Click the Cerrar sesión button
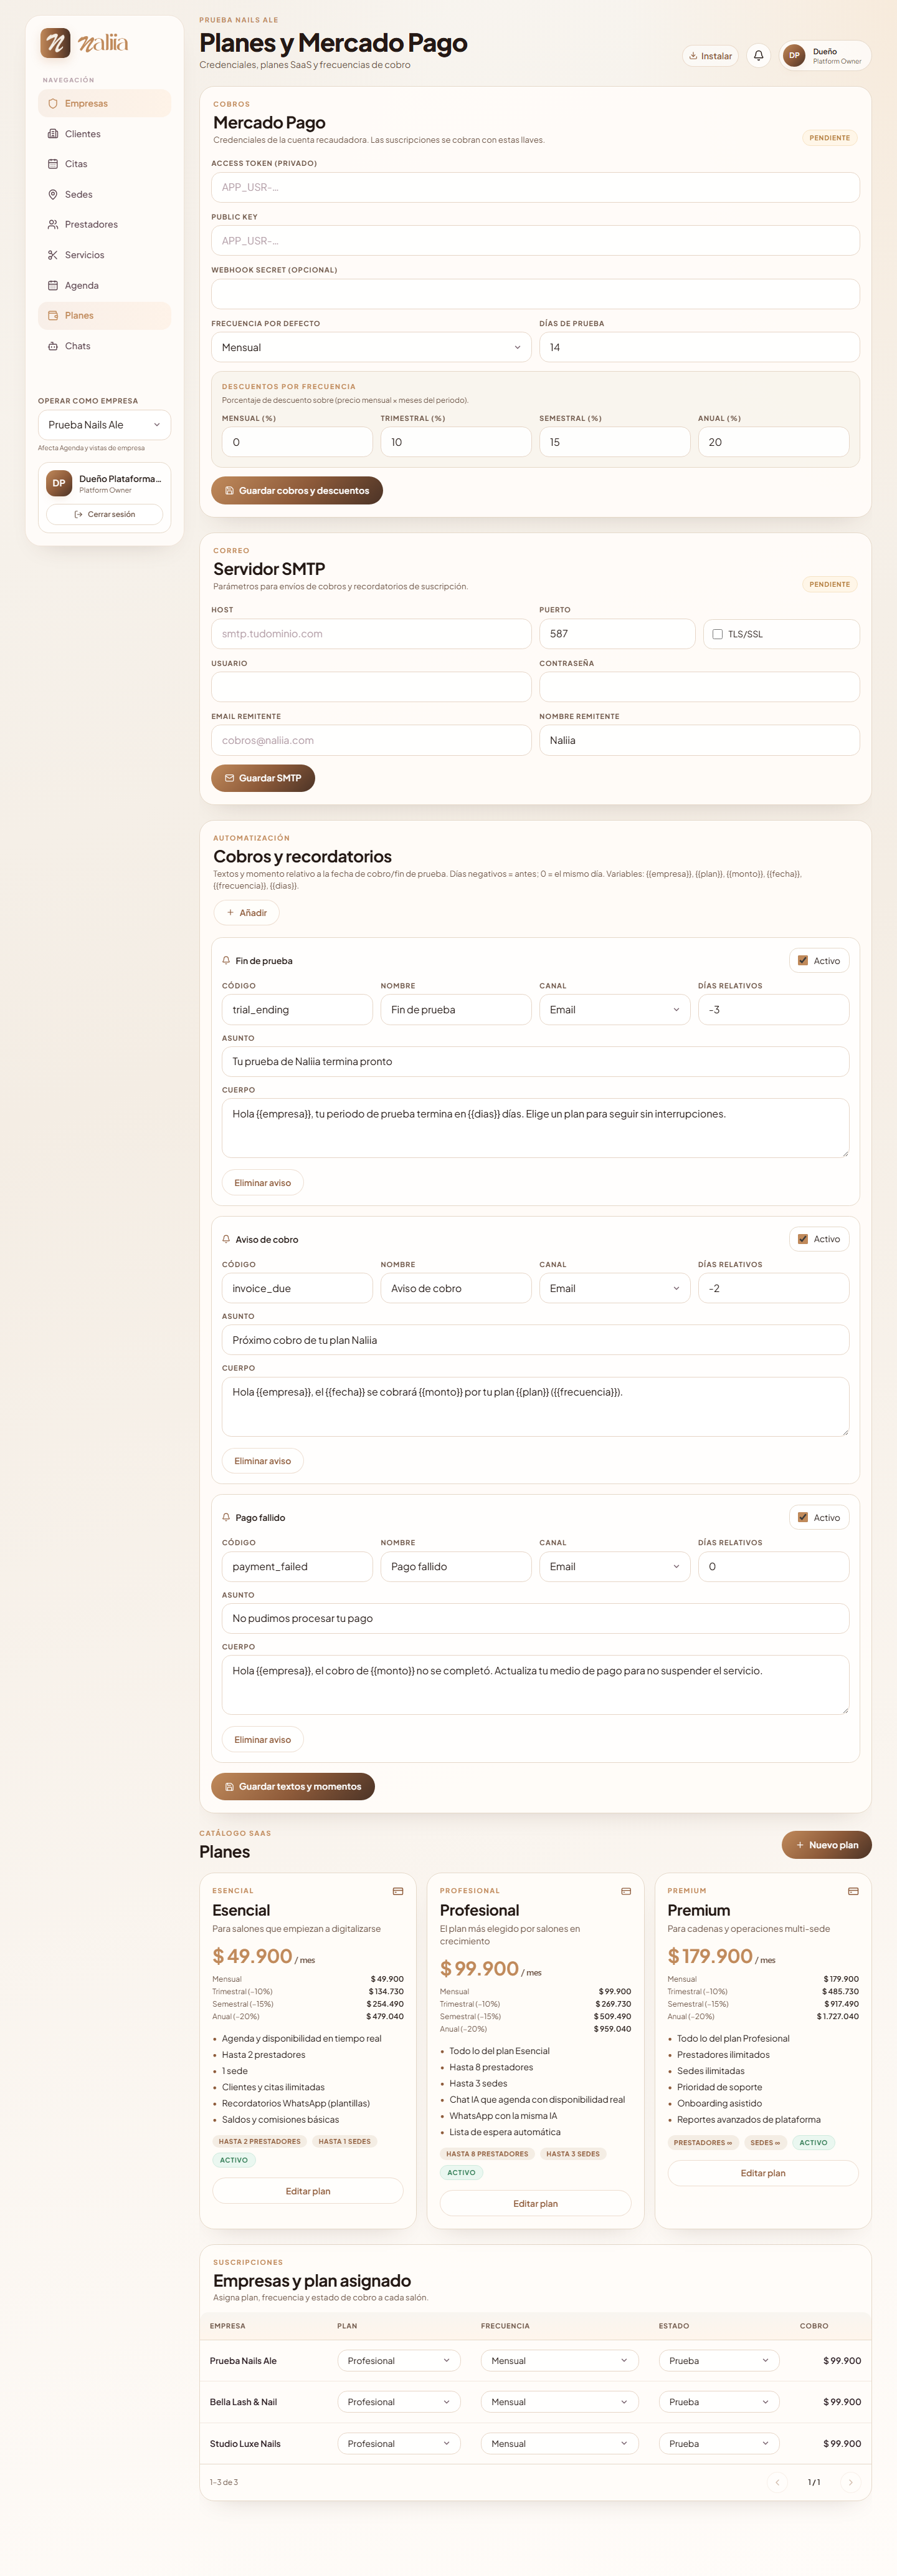This screenshot has height=2576, width=897. point(105,514)
